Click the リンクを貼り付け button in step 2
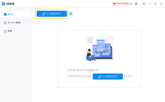This screenshot has height=102, width=165. click(x=108, y=76)
